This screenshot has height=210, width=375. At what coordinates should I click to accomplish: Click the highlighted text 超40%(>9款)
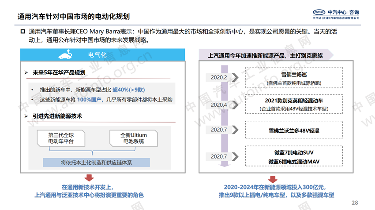point(128,90)
